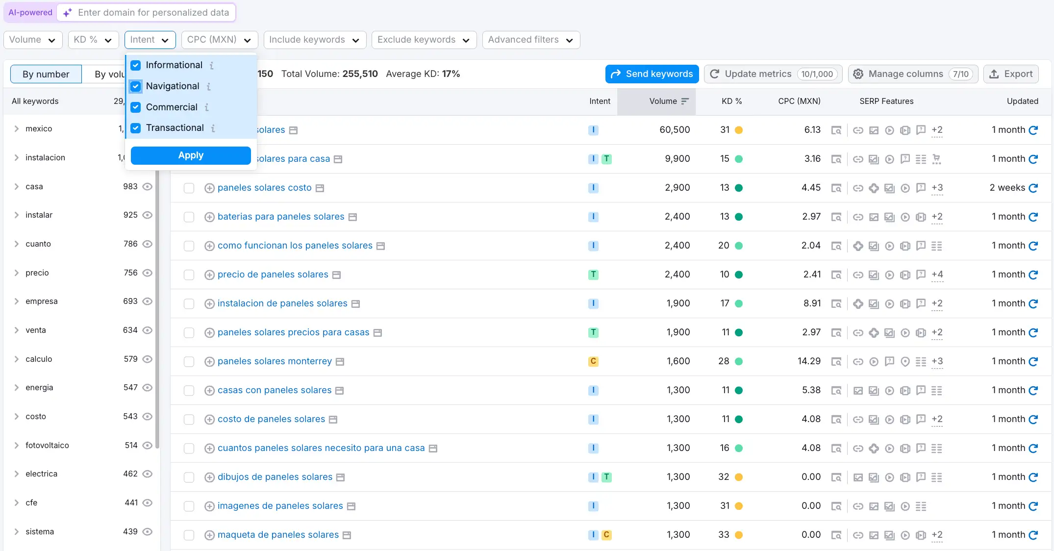Expand the instalacion keyword group

16,158
